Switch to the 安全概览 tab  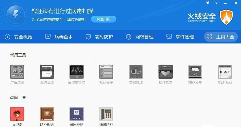(x=19, y=37)
